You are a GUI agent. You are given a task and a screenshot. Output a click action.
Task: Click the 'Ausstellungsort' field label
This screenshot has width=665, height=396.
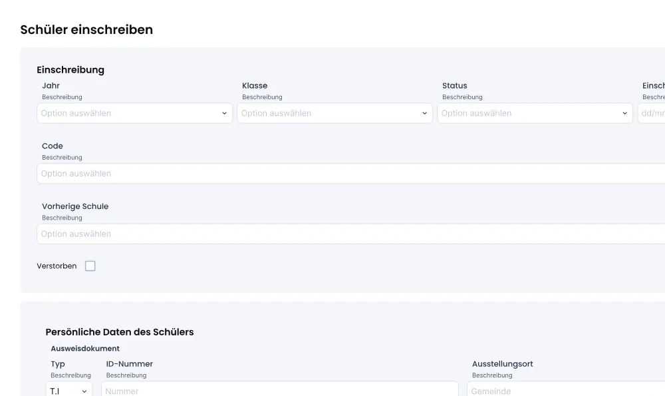pyautogui.click(x=503, y=364)
